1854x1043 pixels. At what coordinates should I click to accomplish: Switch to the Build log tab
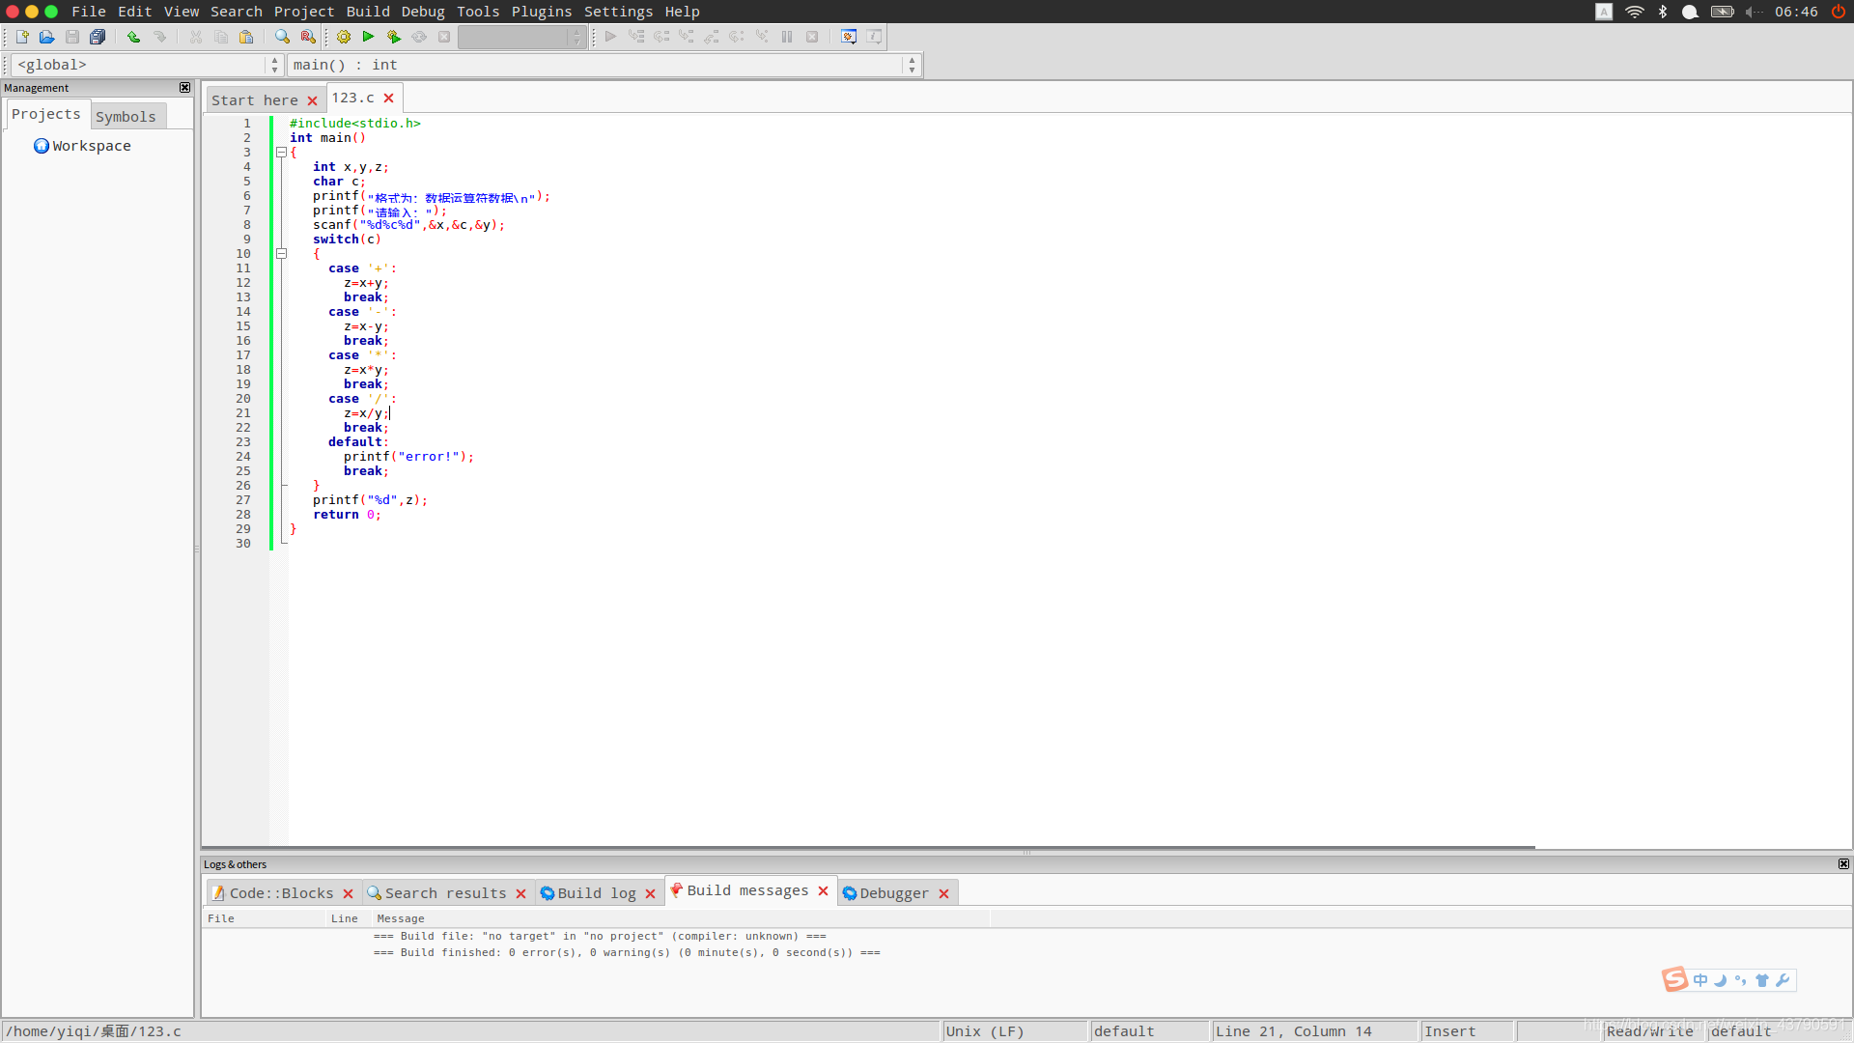[x=597, y=893]
